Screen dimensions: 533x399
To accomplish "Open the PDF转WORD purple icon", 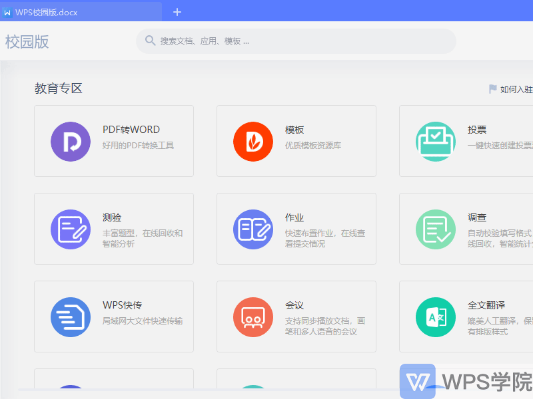I will pos(71,142).
